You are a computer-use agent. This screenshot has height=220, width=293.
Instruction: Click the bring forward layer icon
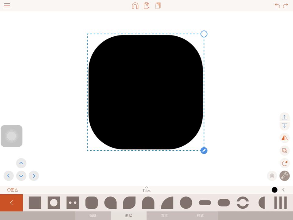pyautogui.click(x=284, y=117)
